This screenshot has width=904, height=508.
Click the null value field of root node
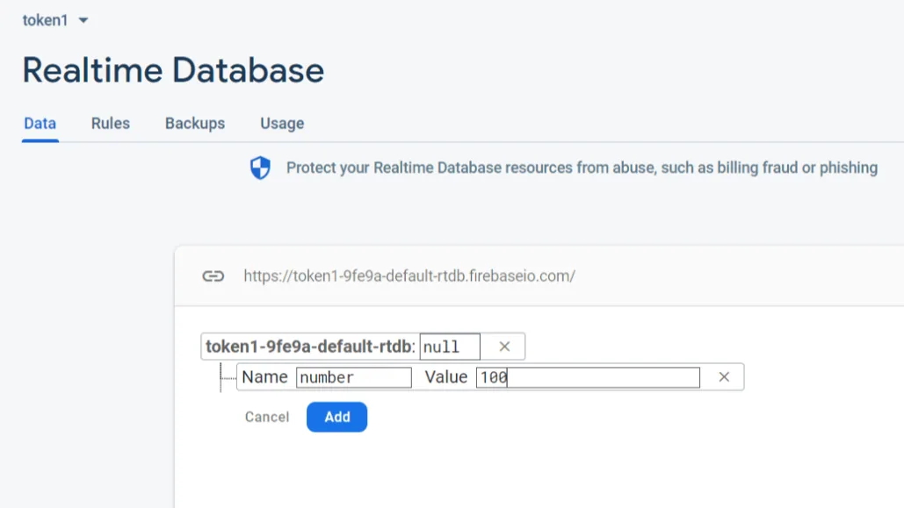450,347
